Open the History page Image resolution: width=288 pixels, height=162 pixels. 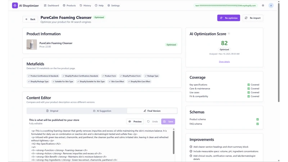click(x=85, y=5)
